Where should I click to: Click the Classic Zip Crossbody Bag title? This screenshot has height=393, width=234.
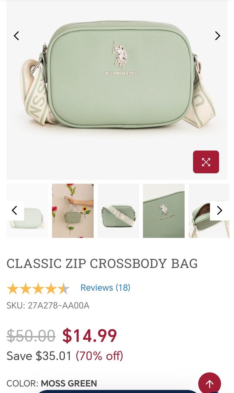102,264
